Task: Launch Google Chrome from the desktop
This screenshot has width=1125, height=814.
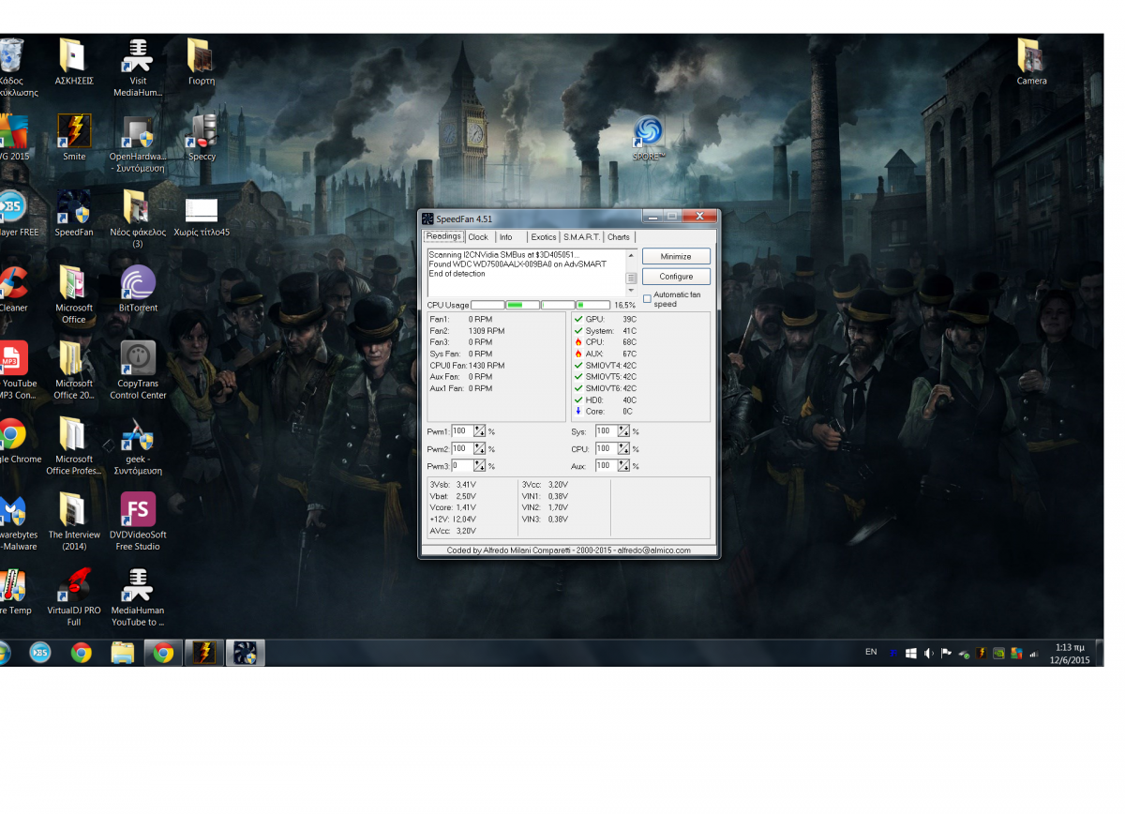Action: pos(13,440)
